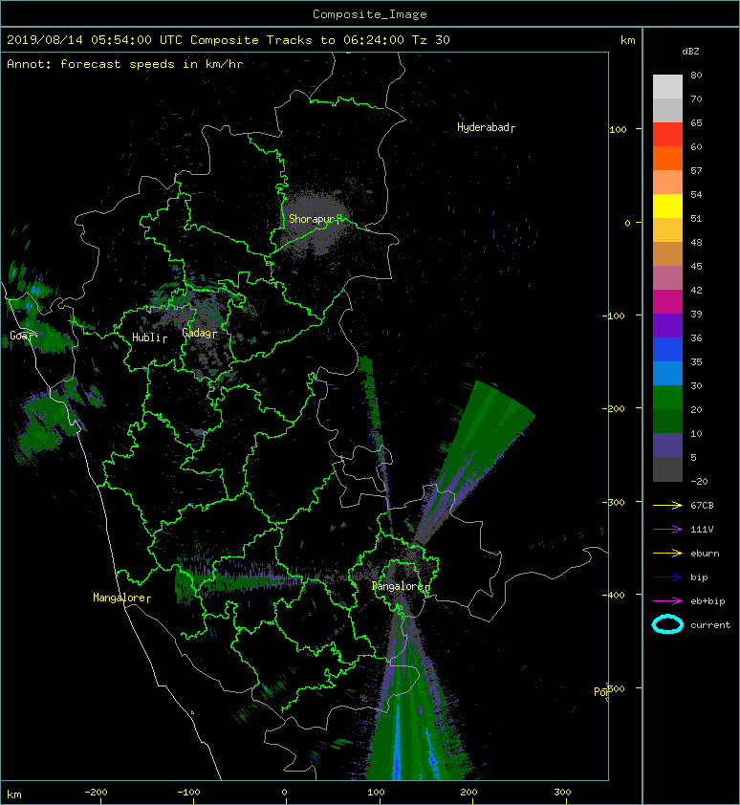The image size is (740, 805).
Task: Click the 2019/08/14 05:54:00 UTC timestamp line
Action: coord(228,40)
